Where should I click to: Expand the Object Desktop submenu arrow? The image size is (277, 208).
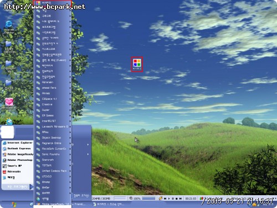point(70,138)
